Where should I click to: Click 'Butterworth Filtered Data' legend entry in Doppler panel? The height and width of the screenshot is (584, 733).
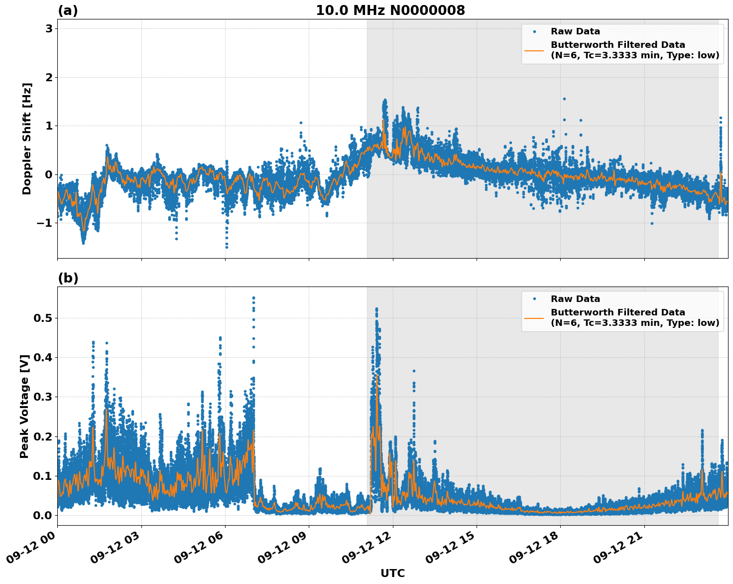coord(635,50)
